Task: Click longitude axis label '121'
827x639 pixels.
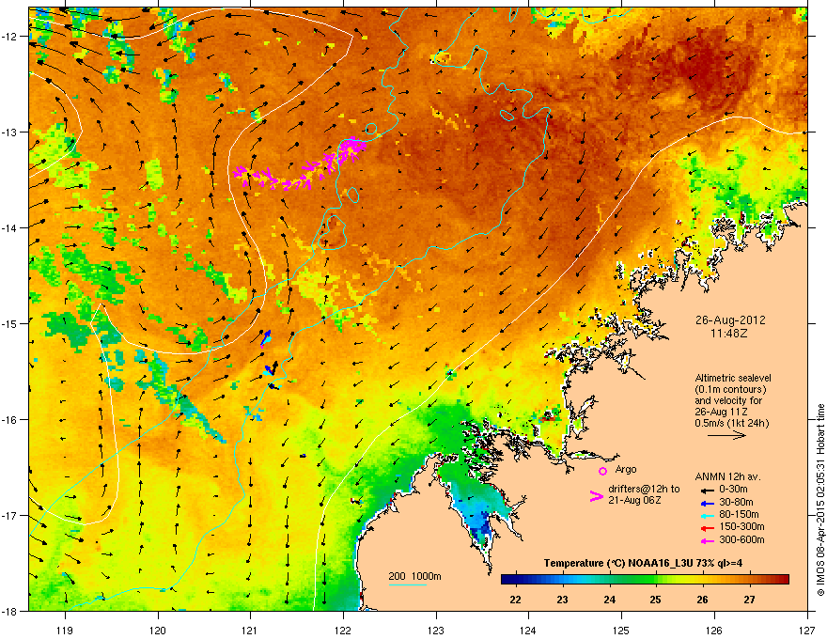Action: click(250, 630)
